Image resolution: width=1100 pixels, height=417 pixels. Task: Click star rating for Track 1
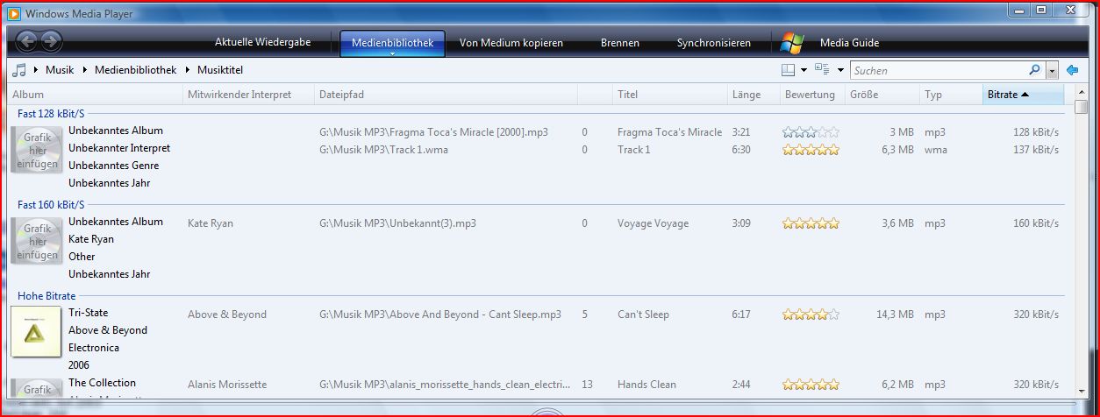click(x=811, y=150)
